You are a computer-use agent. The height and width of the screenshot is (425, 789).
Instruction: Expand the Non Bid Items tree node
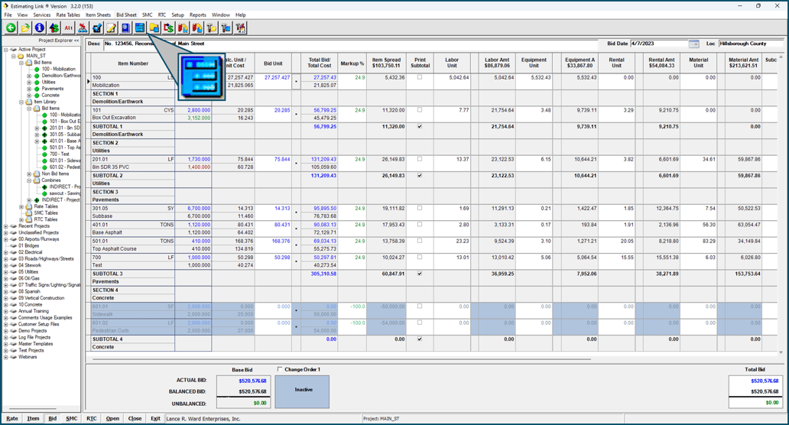tap(29, 174)
